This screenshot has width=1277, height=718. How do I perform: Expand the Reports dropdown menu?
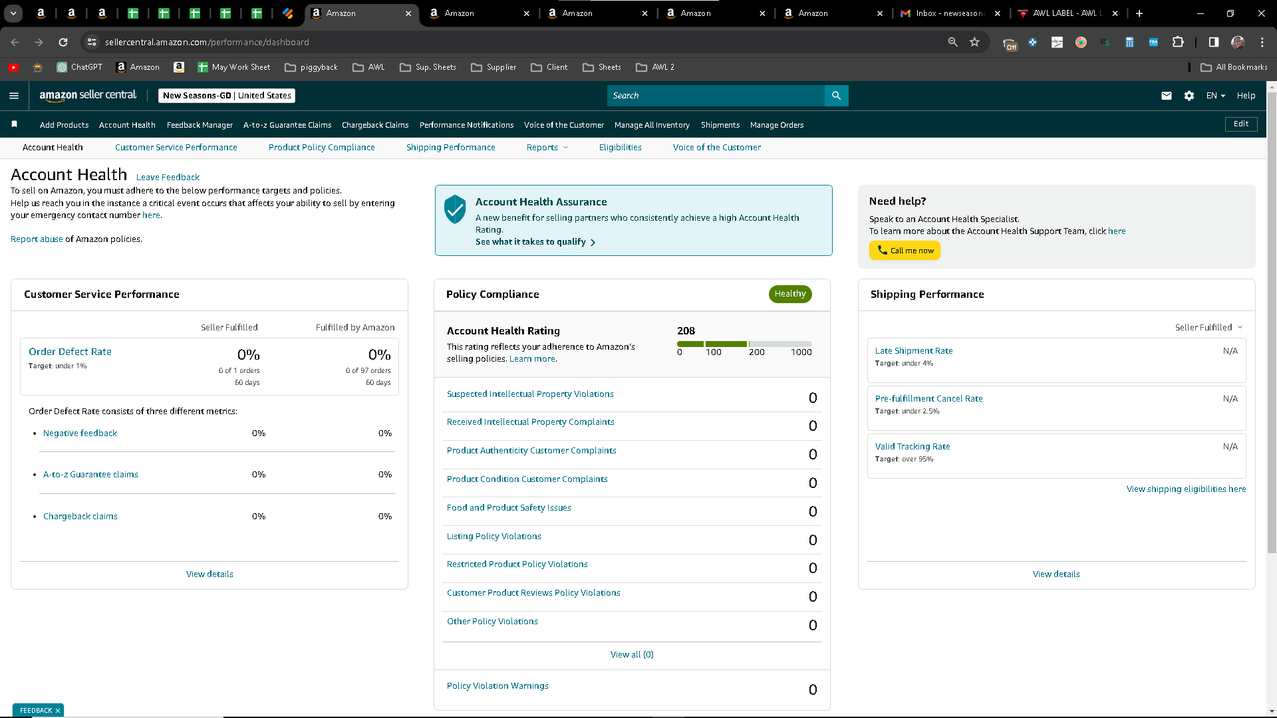pyautogui.click(x=547, y=148)
